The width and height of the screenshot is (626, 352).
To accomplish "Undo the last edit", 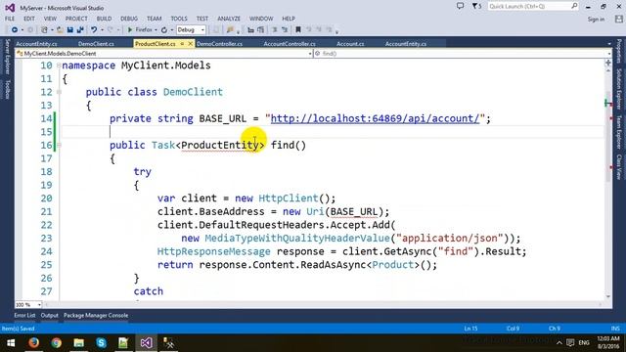I will point(94,30).
